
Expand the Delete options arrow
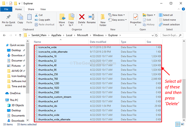point(82,25)
